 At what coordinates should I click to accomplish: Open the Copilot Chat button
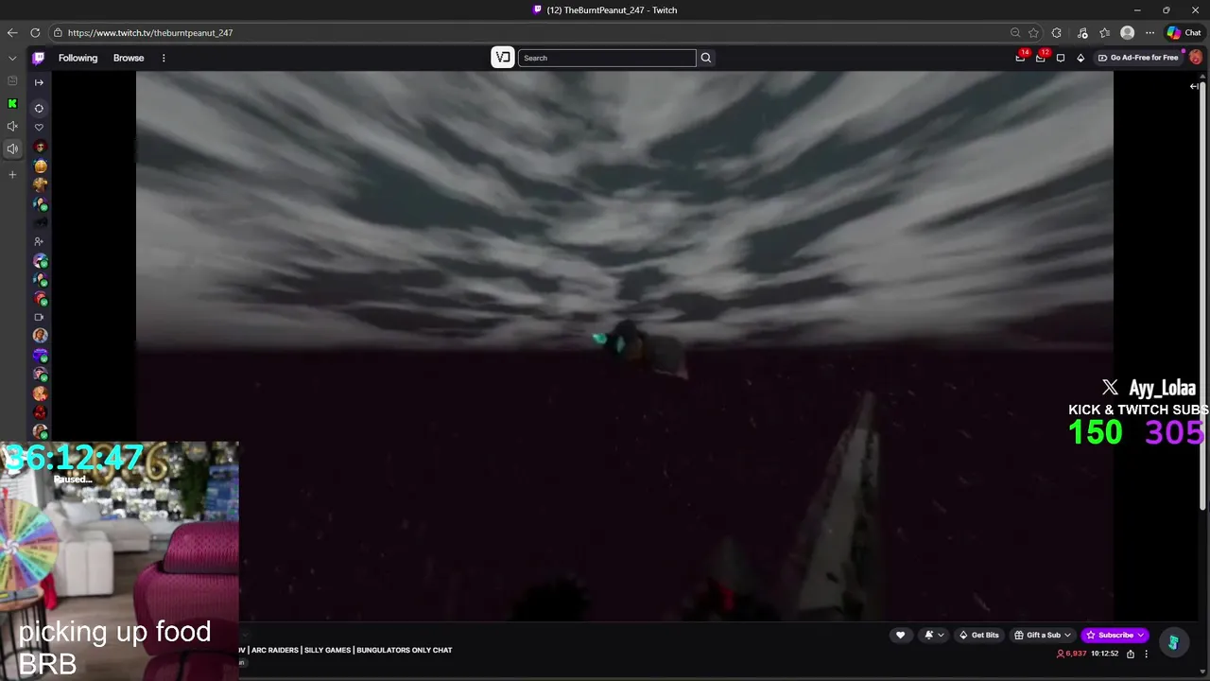1184,32
